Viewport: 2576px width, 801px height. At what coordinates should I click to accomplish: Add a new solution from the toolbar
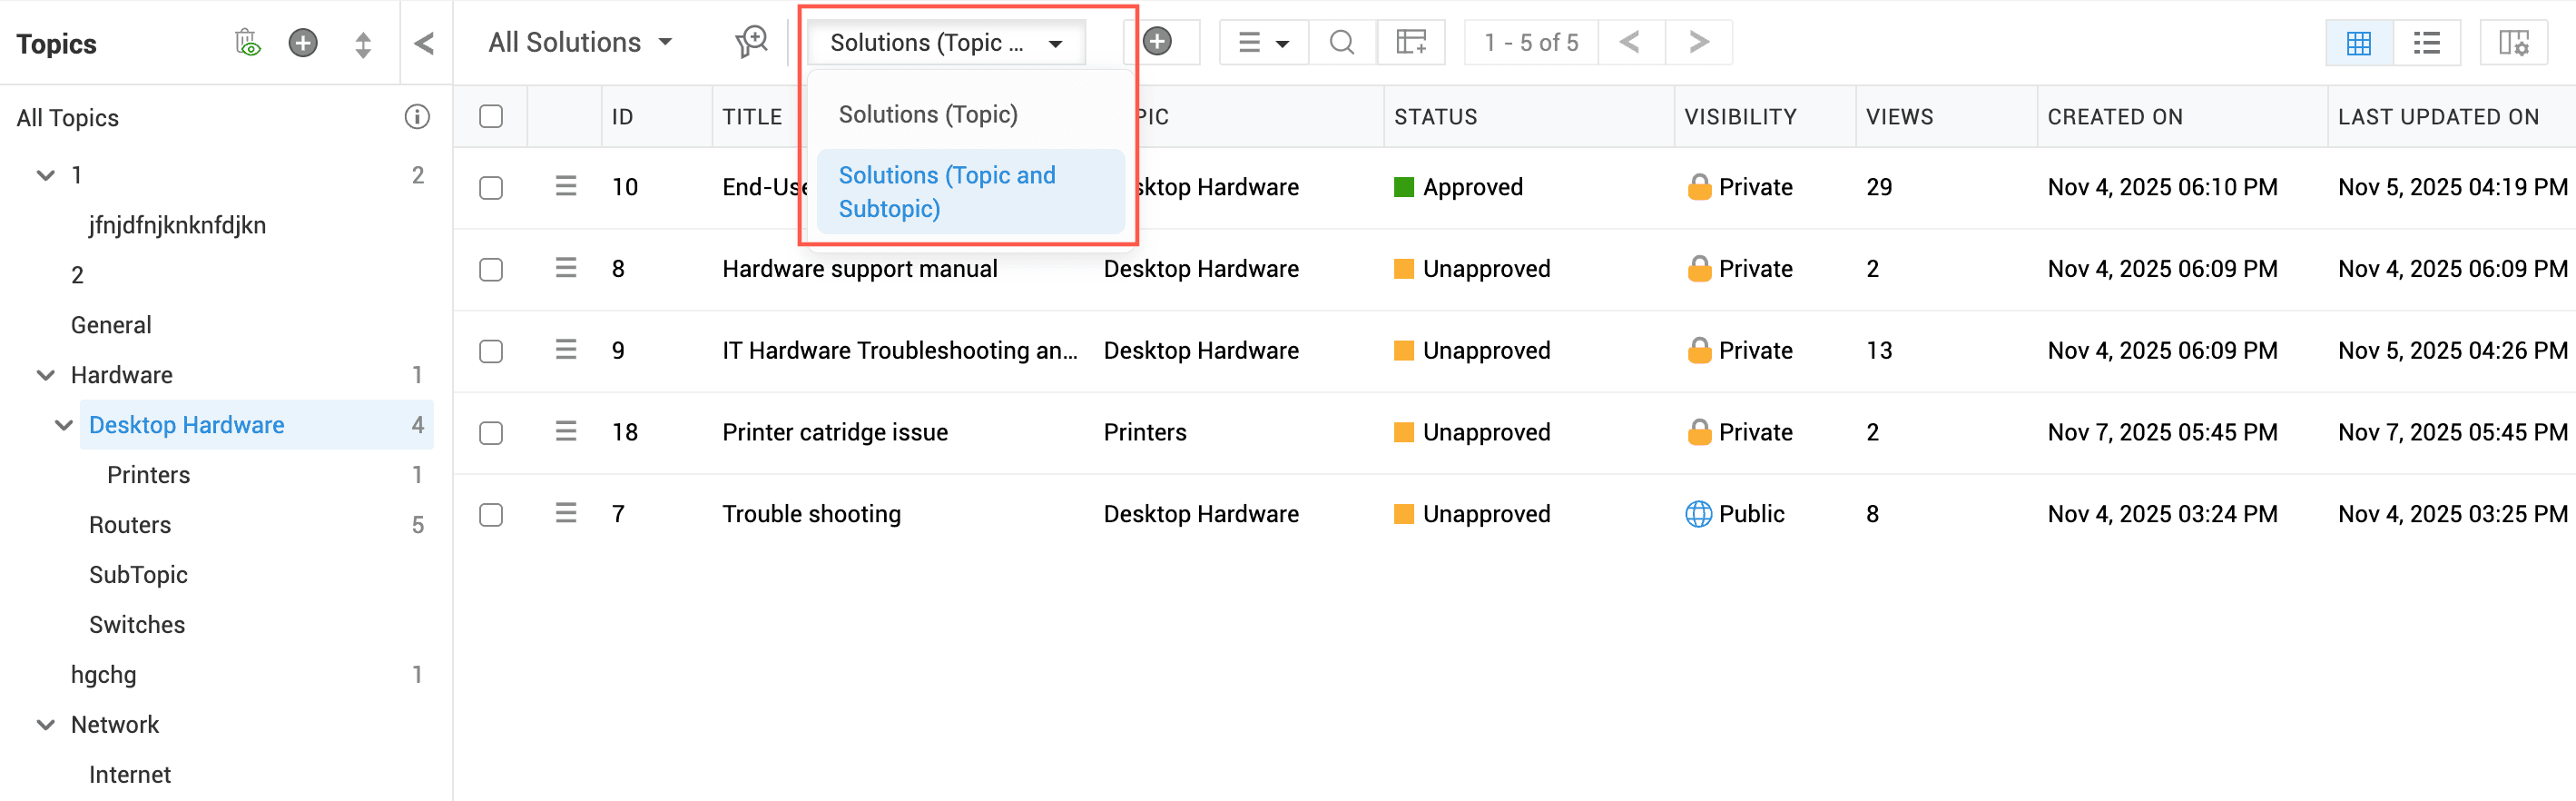click(1158, 42)
